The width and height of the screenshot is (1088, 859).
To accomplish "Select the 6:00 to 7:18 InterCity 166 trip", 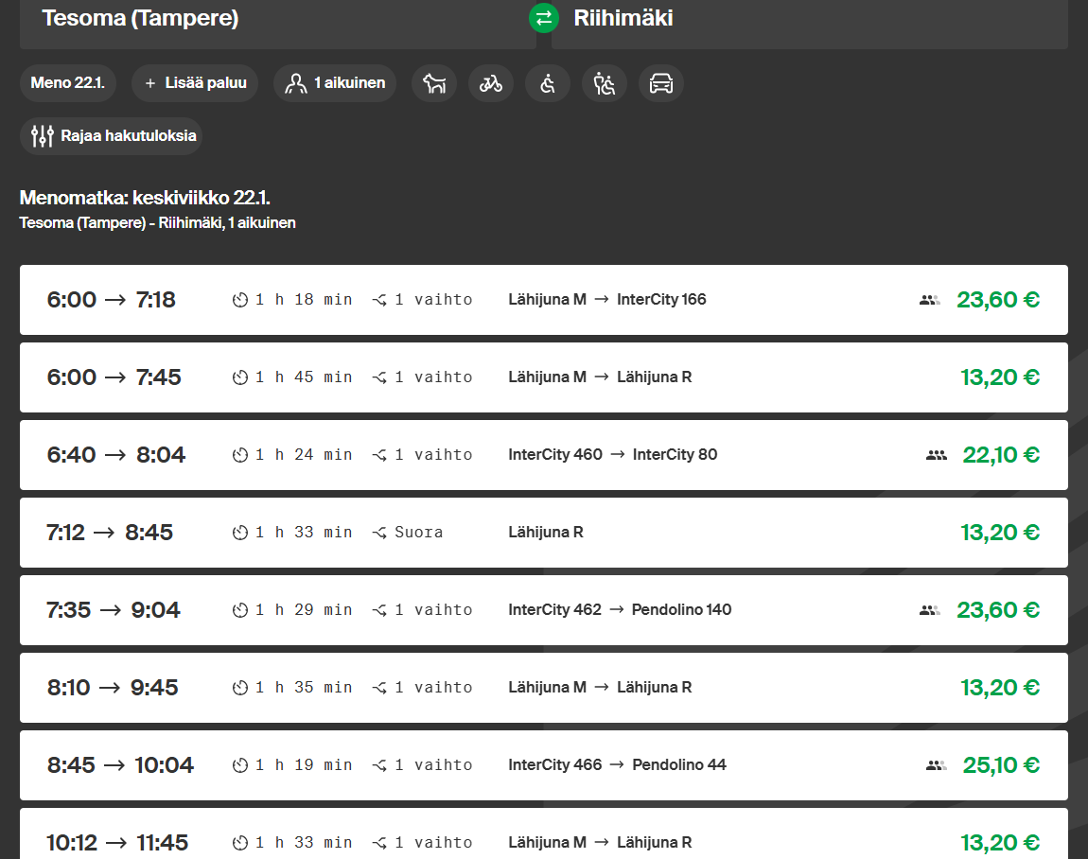I will pos(543,300).
